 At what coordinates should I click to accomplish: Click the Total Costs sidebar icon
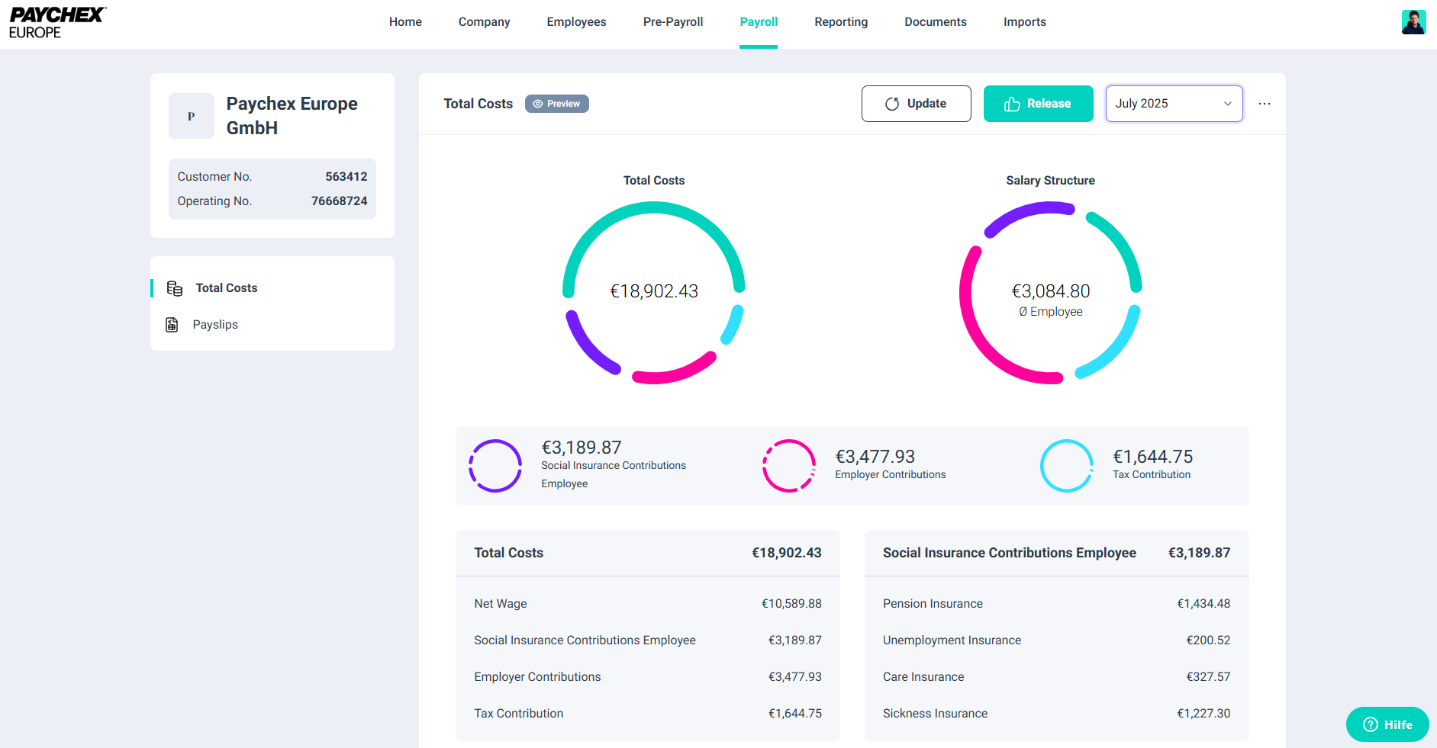[175, 288]
